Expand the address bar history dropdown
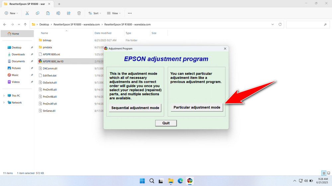Screen dimensions: 332x186 coord(273,24)
